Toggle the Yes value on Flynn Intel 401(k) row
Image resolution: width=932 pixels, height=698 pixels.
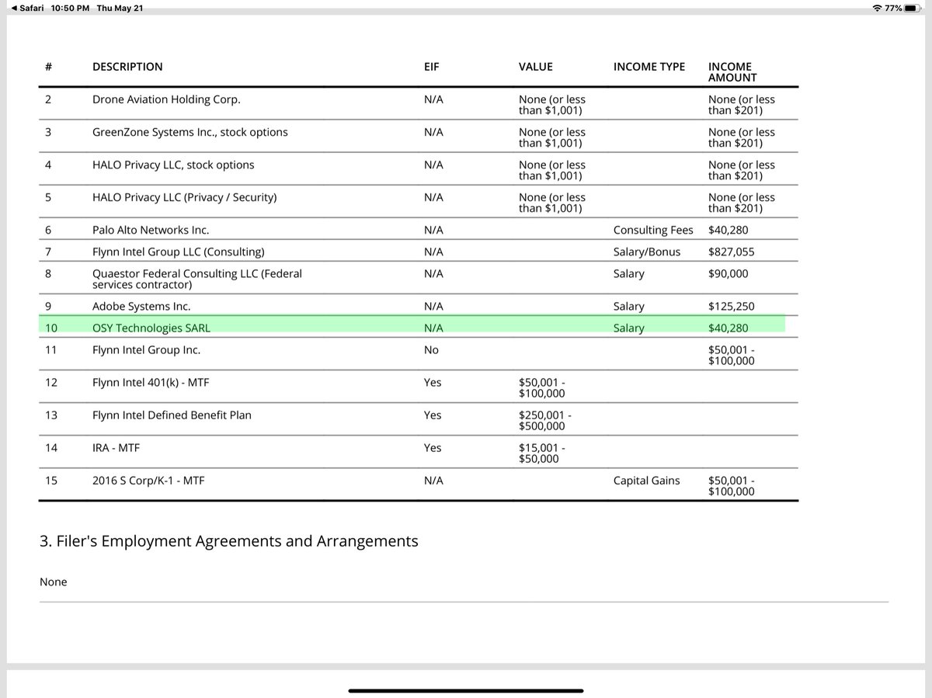(432, 383)
